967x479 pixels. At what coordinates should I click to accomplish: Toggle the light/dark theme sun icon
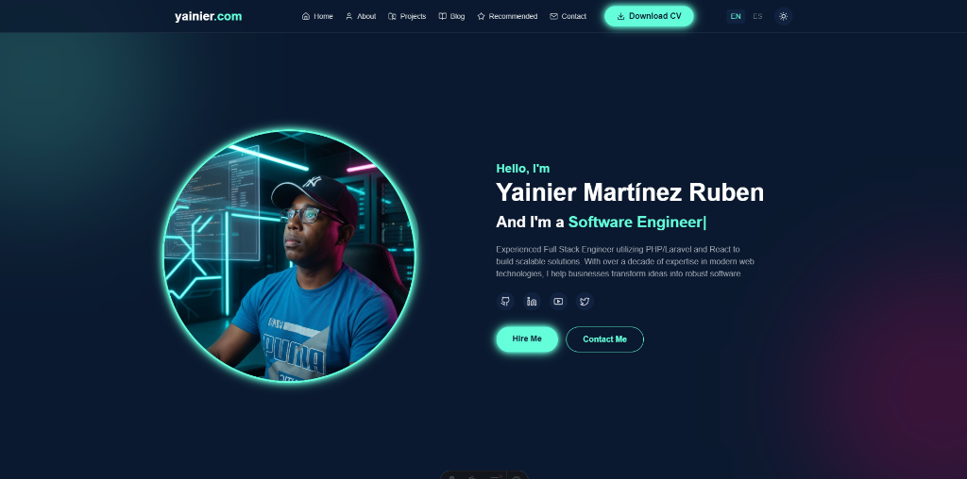[x=783, y=17]
